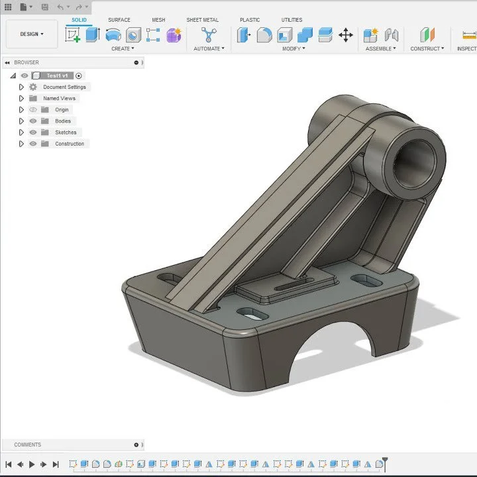Screen dimensions: 477x477
Task: Toggle the Comments panel expand dot
Action: tap(136, 445)
